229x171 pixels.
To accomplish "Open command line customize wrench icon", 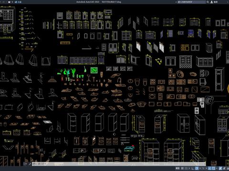I will point(30,164).
